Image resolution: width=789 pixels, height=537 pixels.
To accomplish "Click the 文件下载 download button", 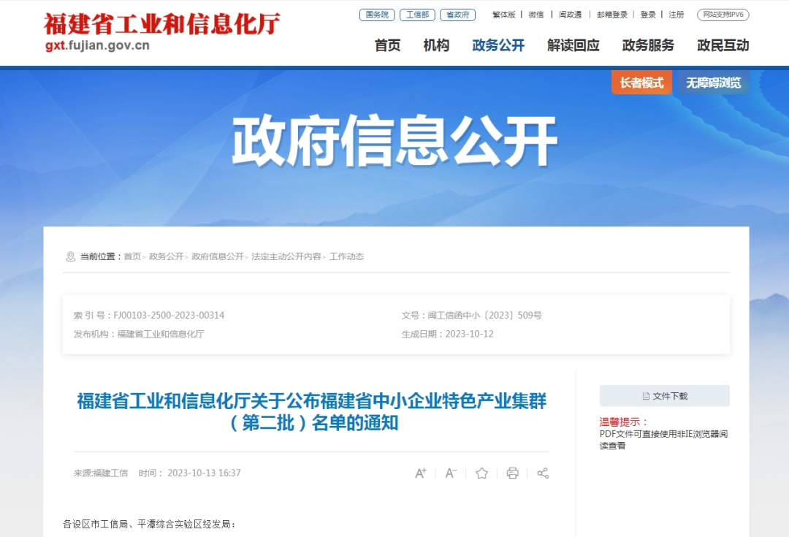I will pyautogui.click(x=664, y=396).
